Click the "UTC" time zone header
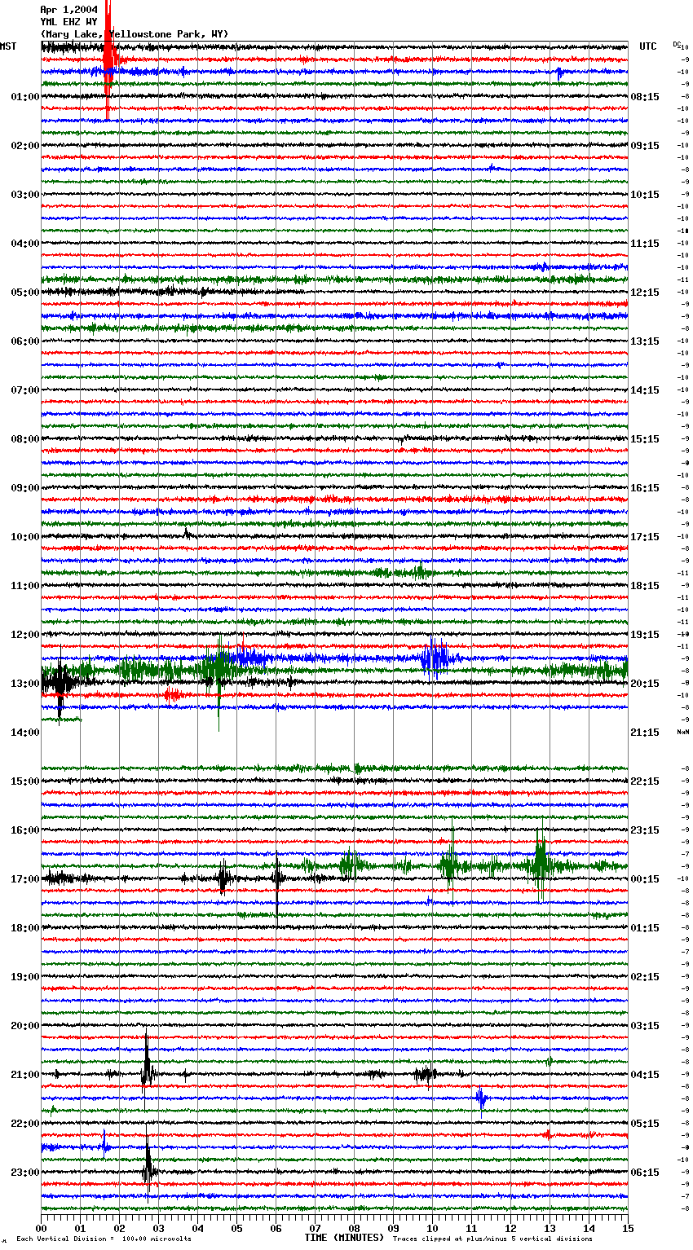693x1250 pixels. pyautogui.click(x=648, y=46)
